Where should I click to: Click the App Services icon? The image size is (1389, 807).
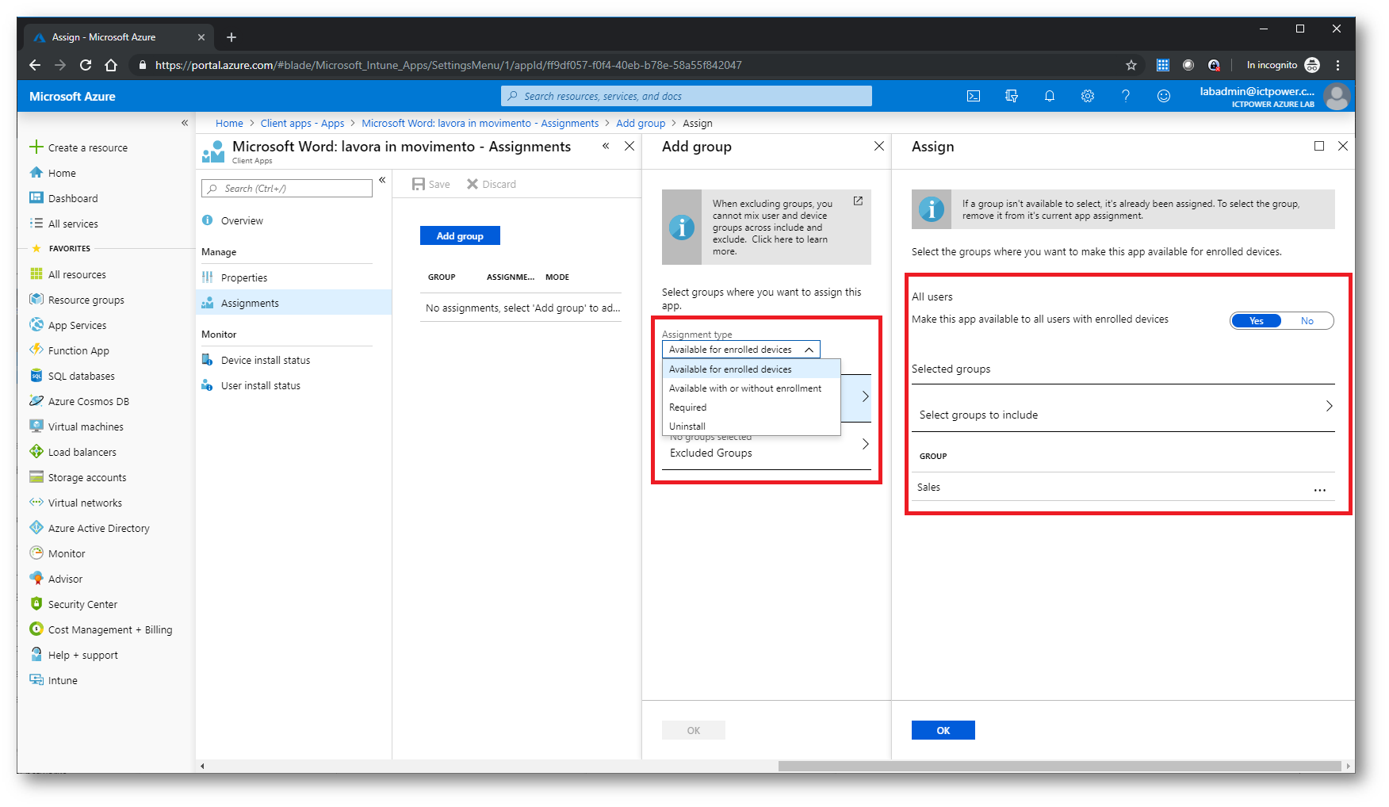36,324
